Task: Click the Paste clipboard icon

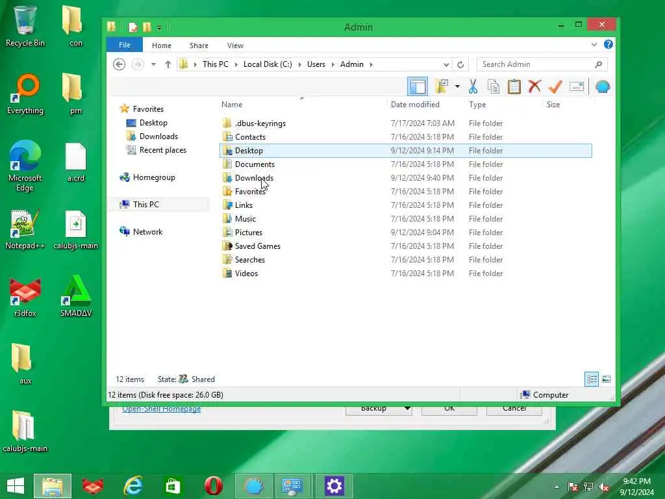Action: coord(514,86)
